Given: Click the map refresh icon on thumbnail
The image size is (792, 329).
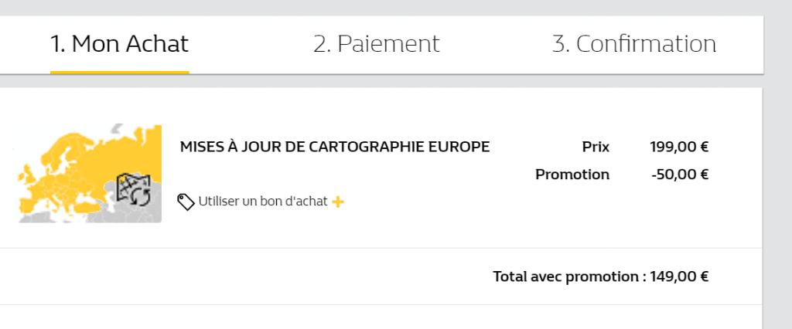Looking at the screenshot, I should (131, 190).
